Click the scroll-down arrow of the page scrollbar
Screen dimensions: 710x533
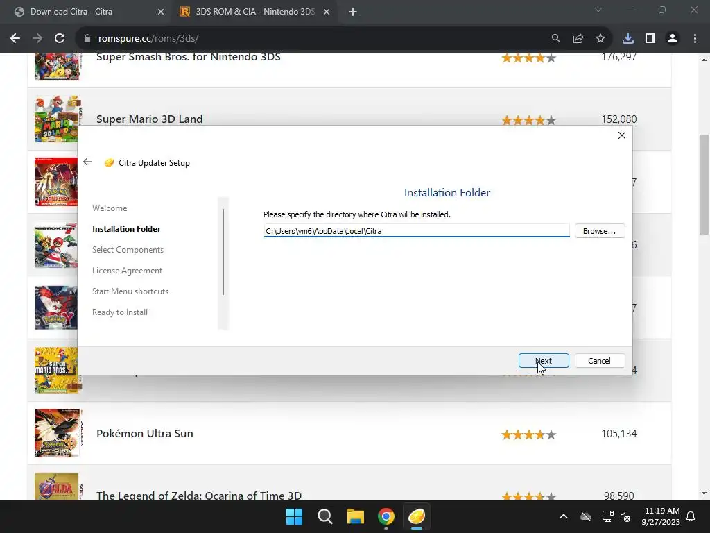click(x=704, y=493)
